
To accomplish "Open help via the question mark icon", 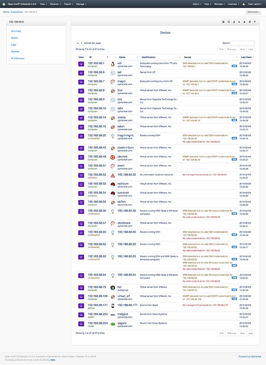I will (x=255, y=22).
